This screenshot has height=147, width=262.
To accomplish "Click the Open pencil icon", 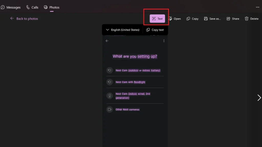I will [170, 19].
